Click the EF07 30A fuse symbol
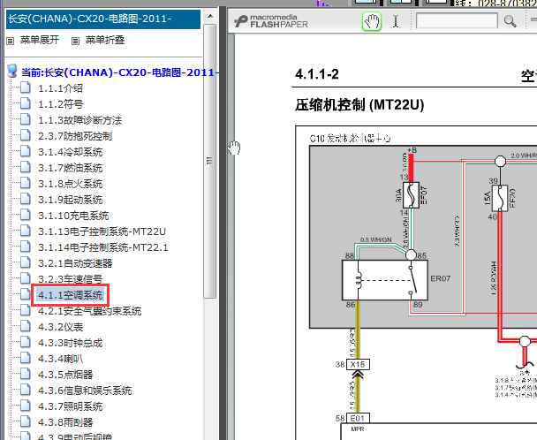The image size is (537, 440). click(411, 195)
